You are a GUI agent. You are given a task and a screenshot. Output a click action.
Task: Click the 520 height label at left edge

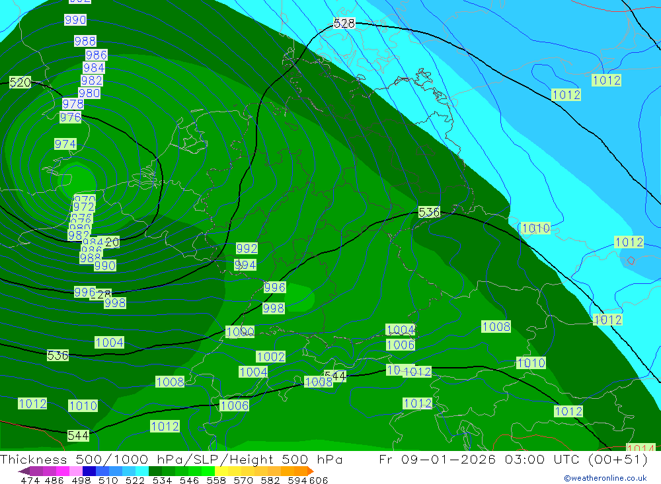coord(20,82)
